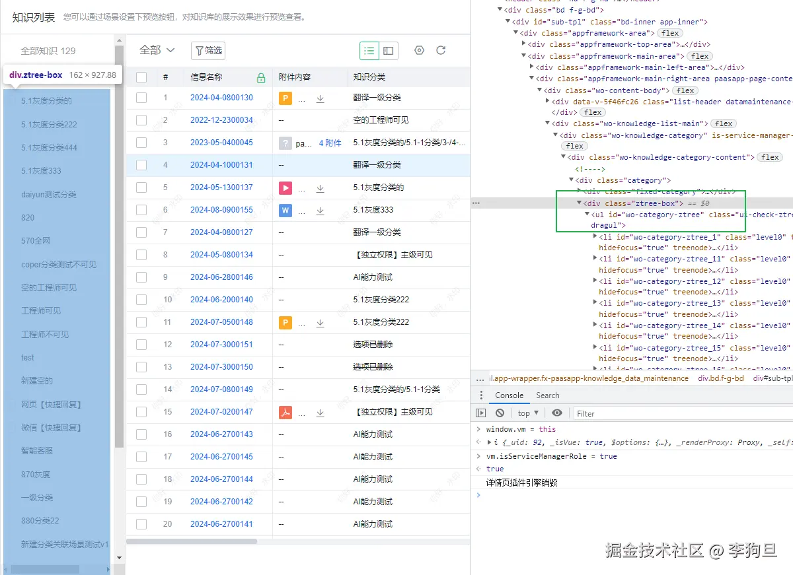The height and width of the screenshot is (575, 793).
Task: Download attachment in row 2024-05-1300137
Action: click(320, 188)
